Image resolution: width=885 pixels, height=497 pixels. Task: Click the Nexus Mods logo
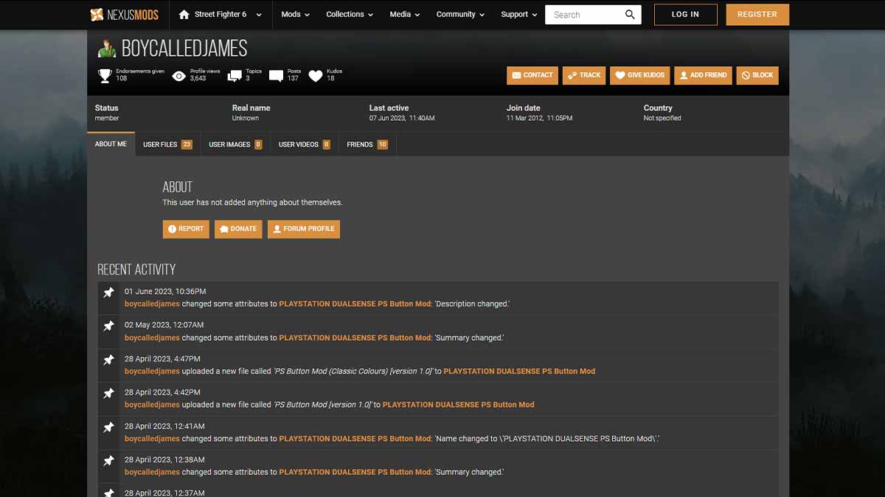tap(124, 14)
